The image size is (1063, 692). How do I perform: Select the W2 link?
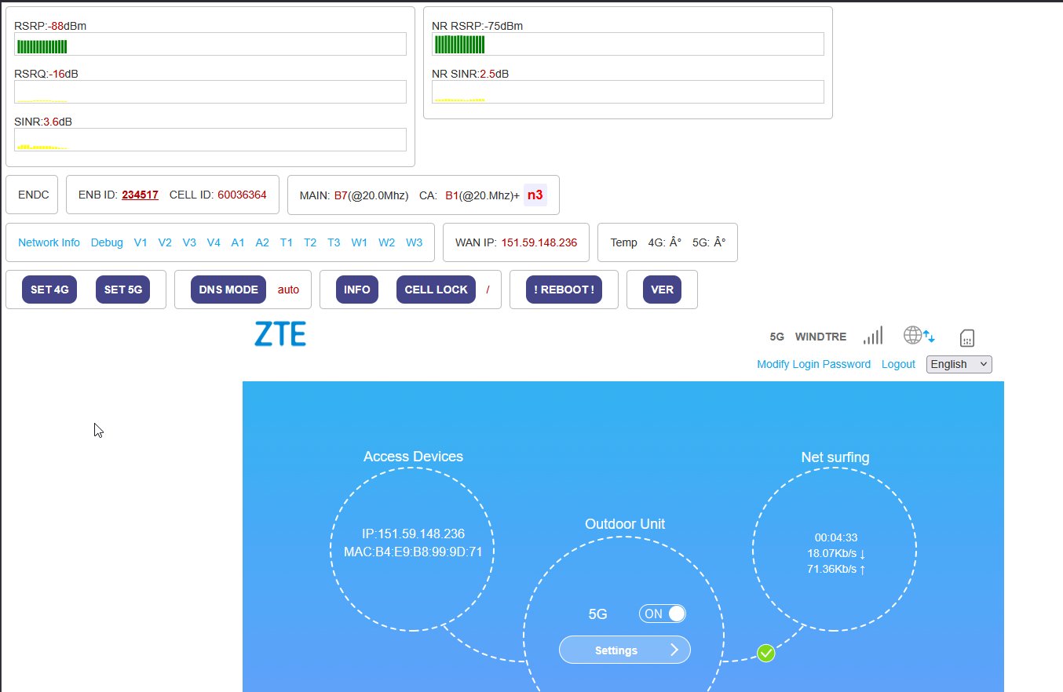point(386,242)
